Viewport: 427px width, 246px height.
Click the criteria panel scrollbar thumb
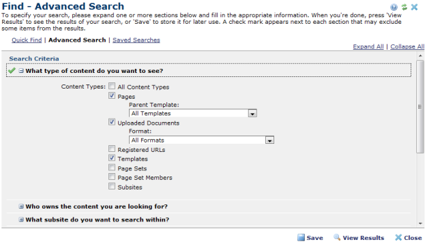(x=420, y=107)
